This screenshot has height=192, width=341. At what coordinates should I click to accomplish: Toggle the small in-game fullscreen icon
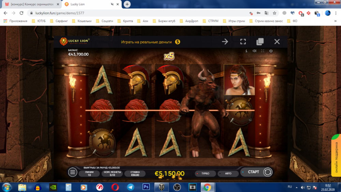263,51
